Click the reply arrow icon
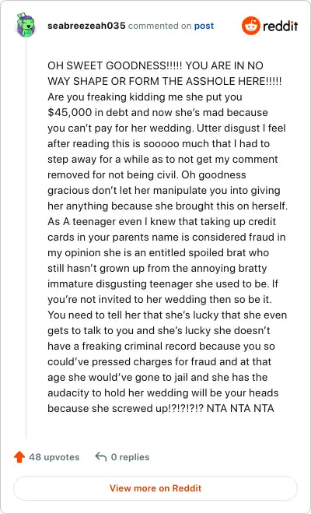311x514 pixels. [x=101, y=456]
